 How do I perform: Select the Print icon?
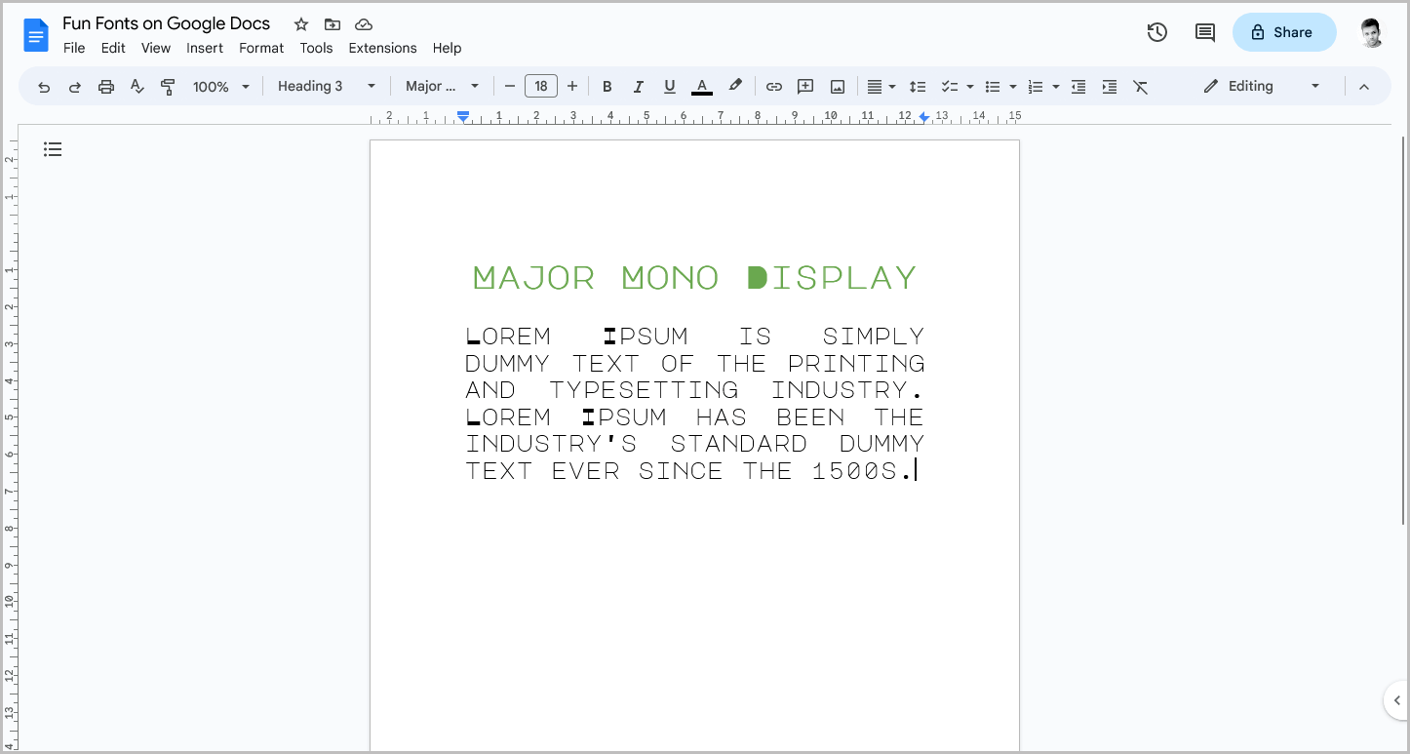105,86
